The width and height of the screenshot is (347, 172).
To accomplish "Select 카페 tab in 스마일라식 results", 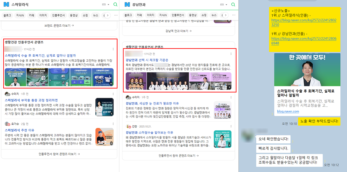I will (x=32, y=15).
